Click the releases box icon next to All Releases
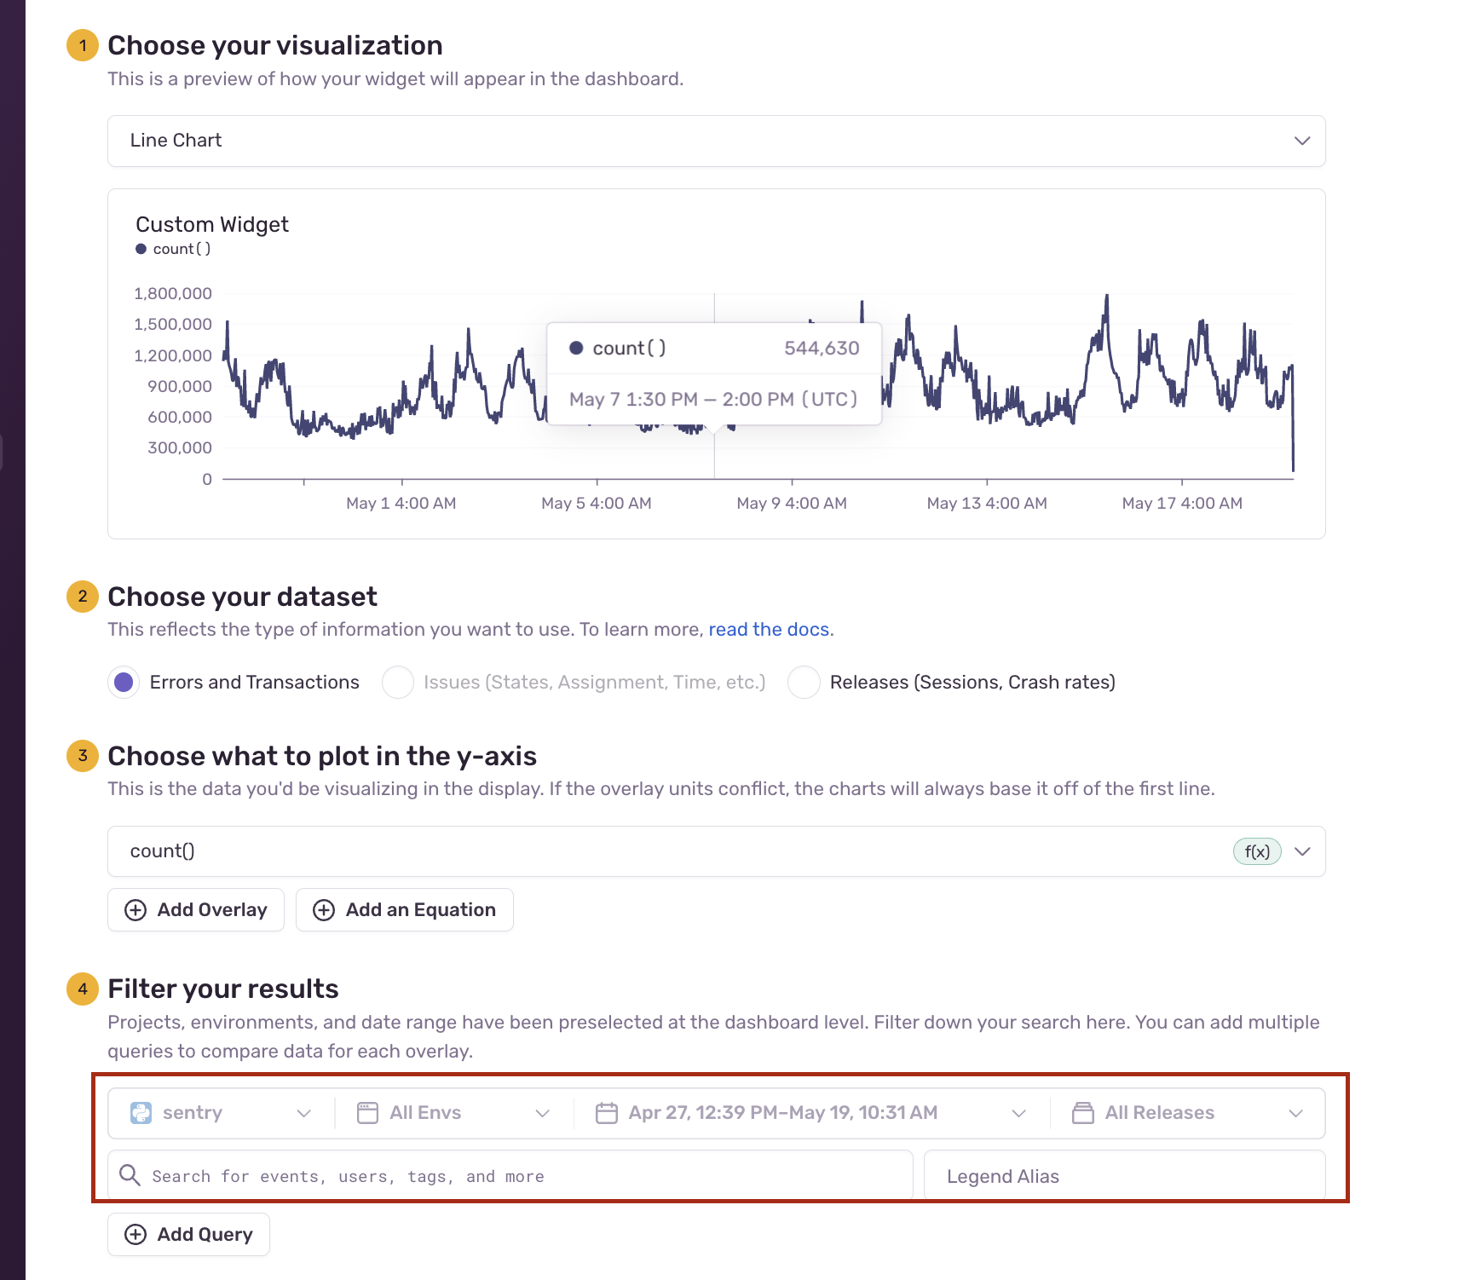This screenshot has height=1280, width=1459. 1082,1112
